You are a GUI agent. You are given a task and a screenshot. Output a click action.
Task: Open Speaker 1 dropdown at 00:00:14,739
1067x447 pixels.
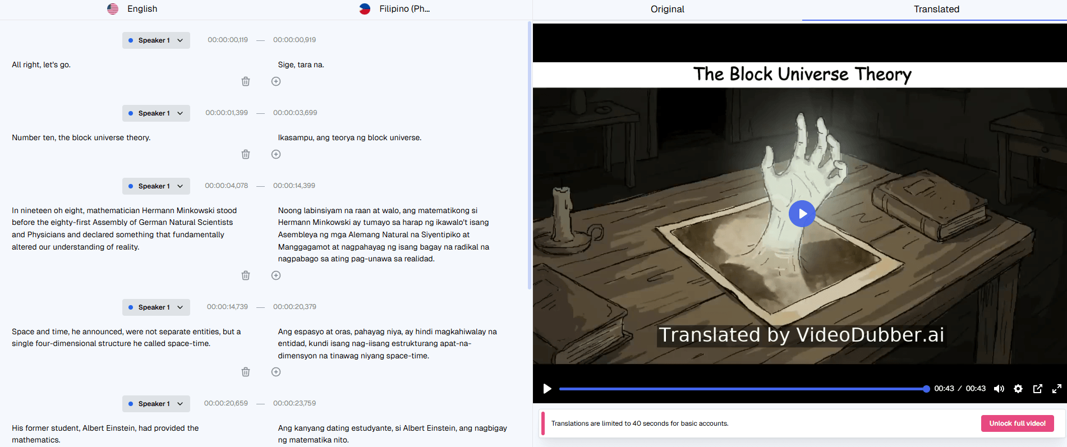click(x=156, y=307)
